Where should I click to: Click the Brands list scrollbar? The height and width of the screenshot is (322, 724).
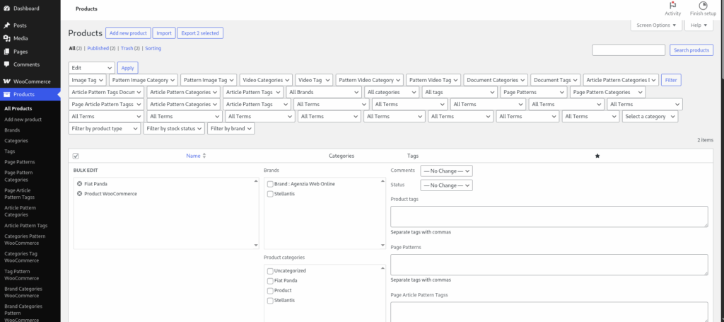pos(383,214)
